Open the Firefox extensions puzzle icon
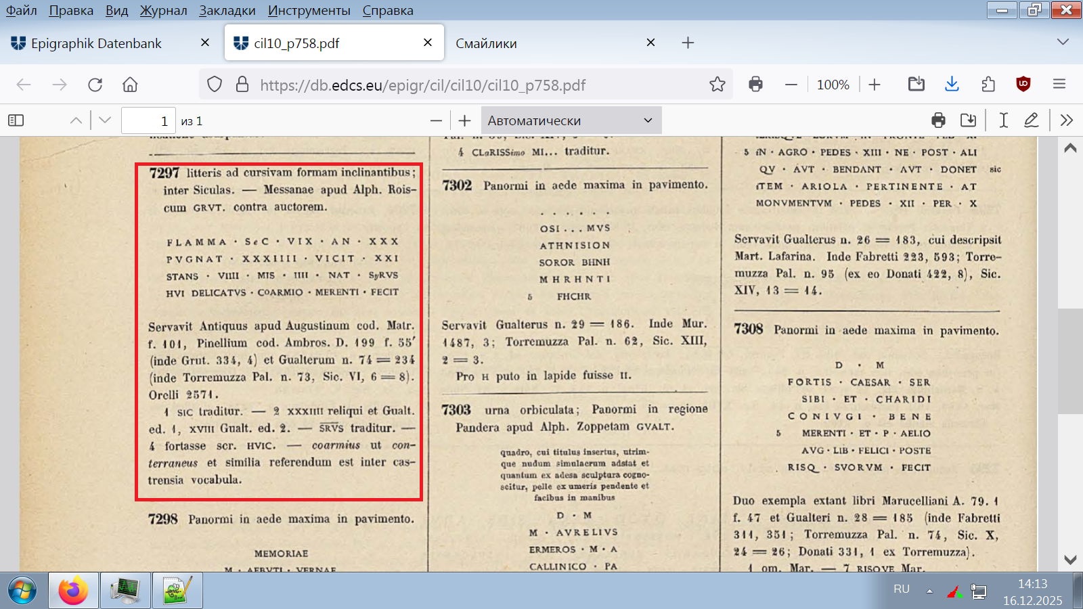Image resolution: width=1083 pixels, height=609 pixels. click(988, 85)
